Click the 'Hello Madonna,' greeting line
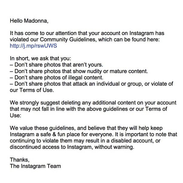Image resolution: width=183 pixels, height=183 pixels. [x=29, y=21]
